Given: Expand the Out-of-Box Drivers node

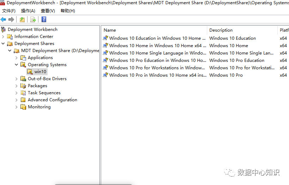Looking at the screenshot, I should [x=17, y=79].
